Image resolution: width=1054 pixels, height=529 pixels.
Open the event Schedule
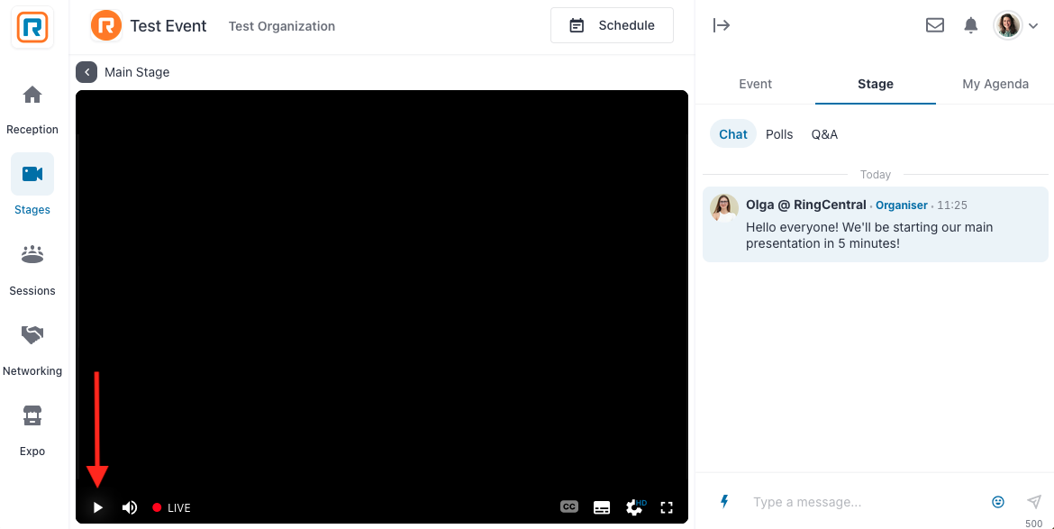[612, 25]
